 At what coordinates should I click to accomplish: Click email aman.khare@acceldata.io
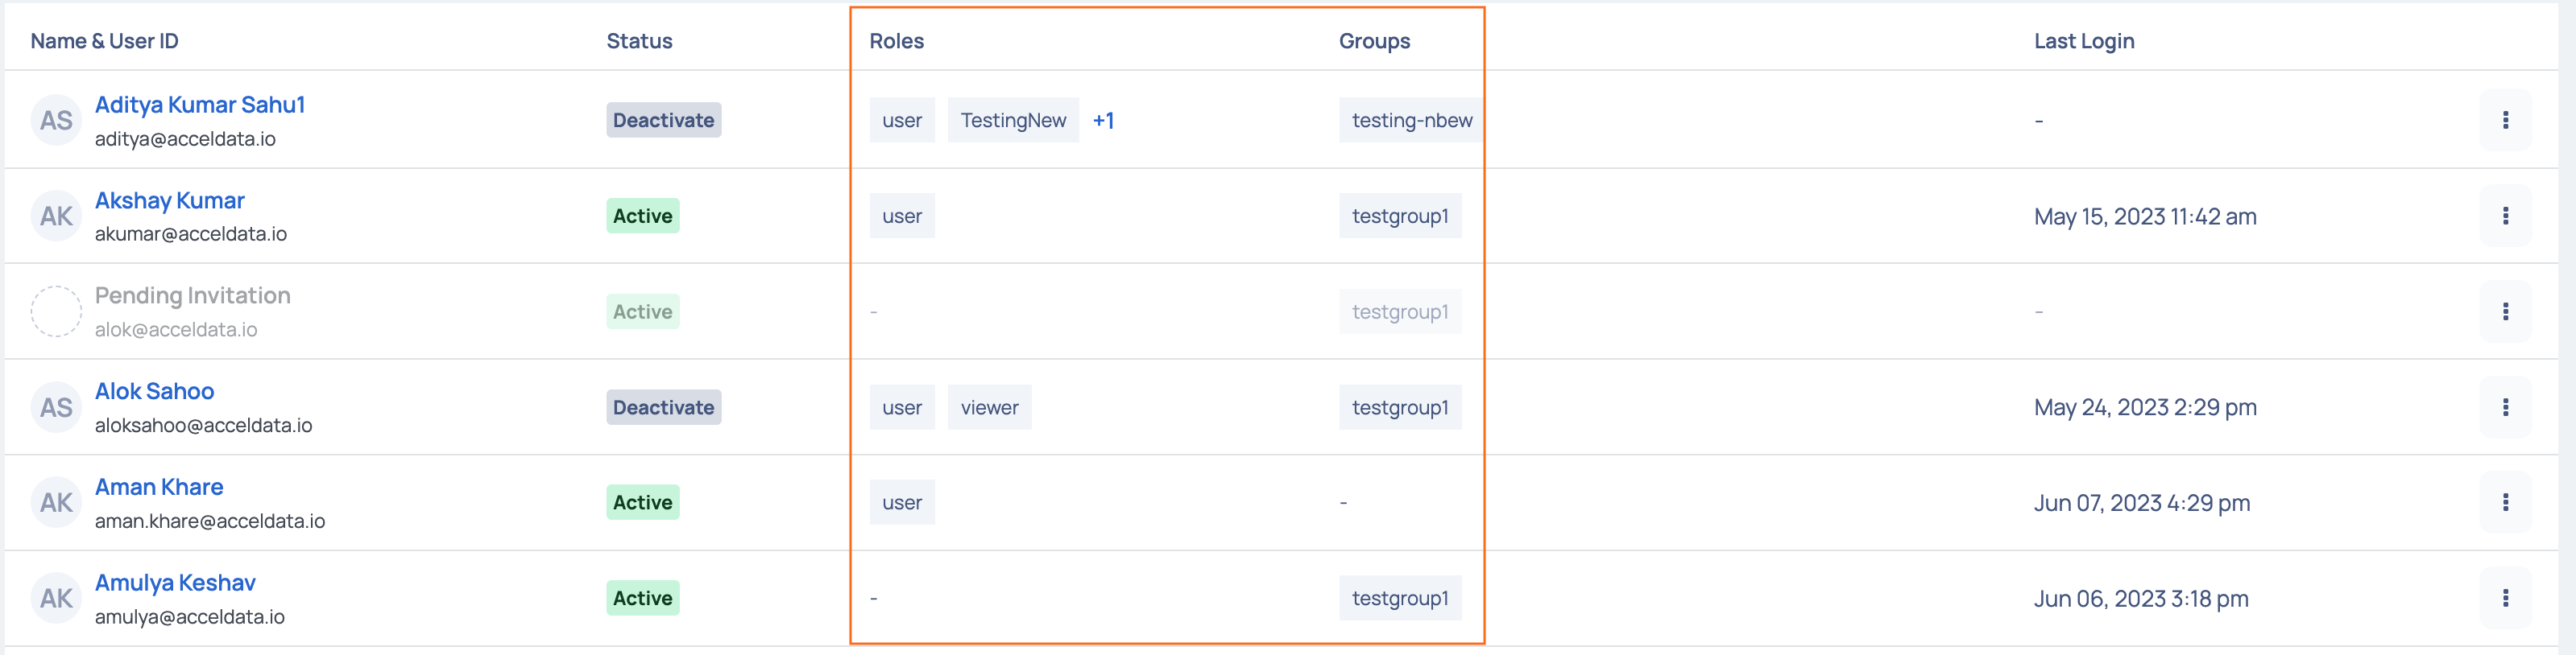point(210,521)
